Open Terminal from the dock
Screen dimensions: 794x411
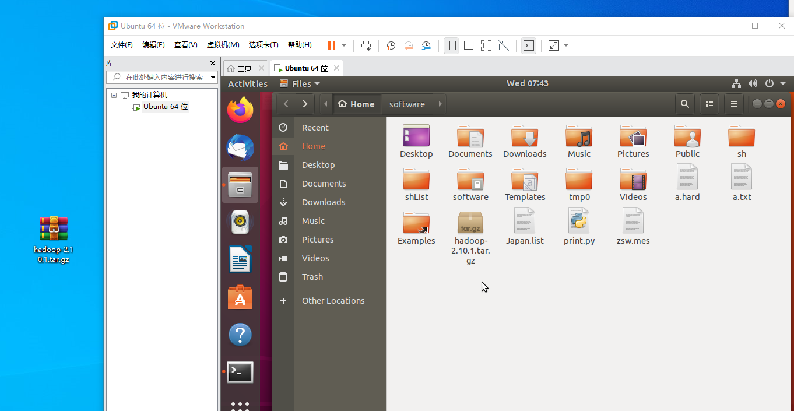[240, 372]
